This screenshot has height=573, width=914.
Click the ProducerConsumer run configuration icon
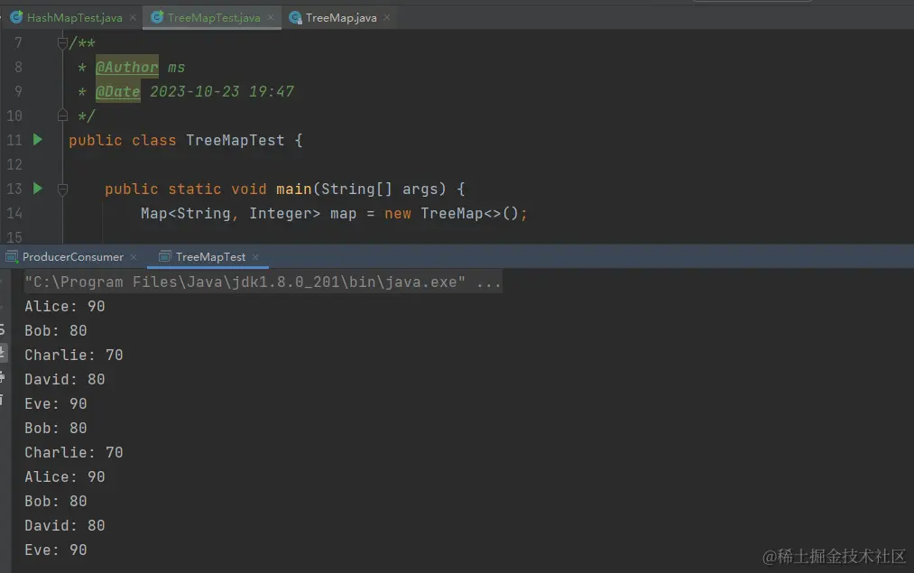(12, 256)
